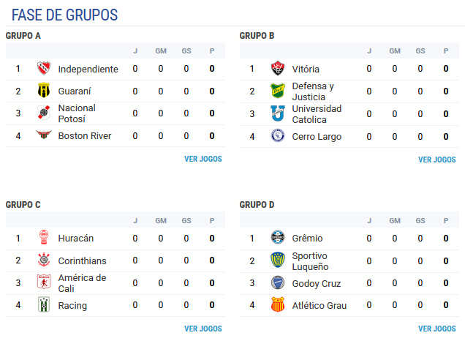Open Ver Jogos for Grupo D
The image size is (465, 341).
(x=436, y=329)
